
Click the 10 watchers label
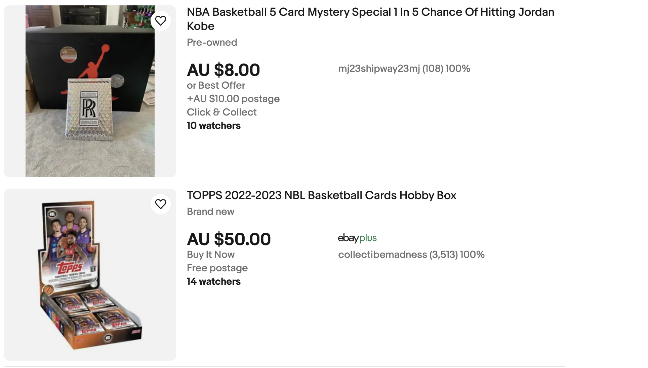[213, 126]
